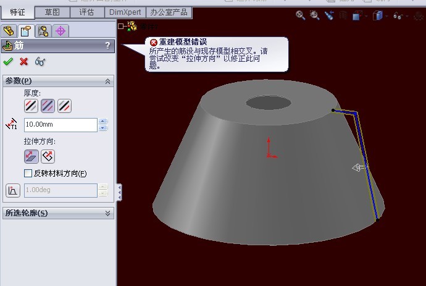Decrease rib thickness with down spinner
Viewport: 426px width, 286px height.
[103, 128]
